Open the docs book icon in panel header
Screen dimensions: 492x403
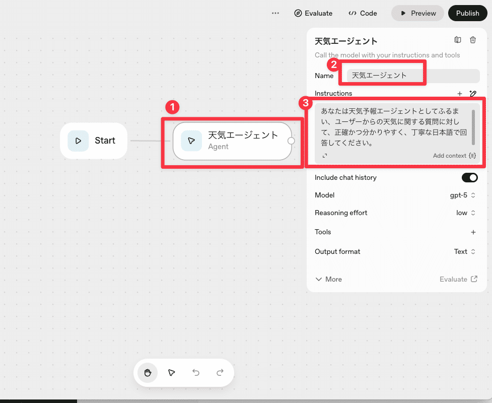tap(458, 40)
